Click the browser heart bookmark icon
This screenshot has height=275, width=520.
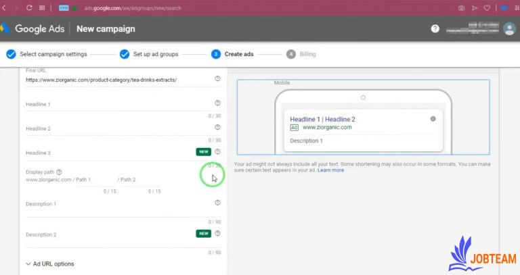coord(487,7)
